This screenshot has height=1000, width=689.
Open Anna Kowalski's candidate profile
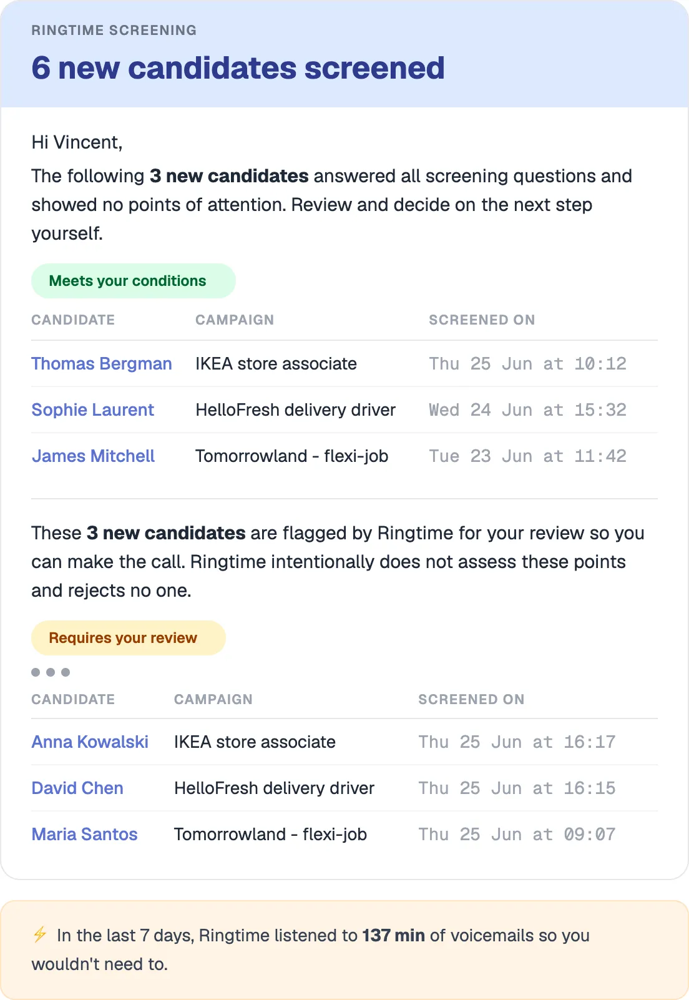click(90, 742)
